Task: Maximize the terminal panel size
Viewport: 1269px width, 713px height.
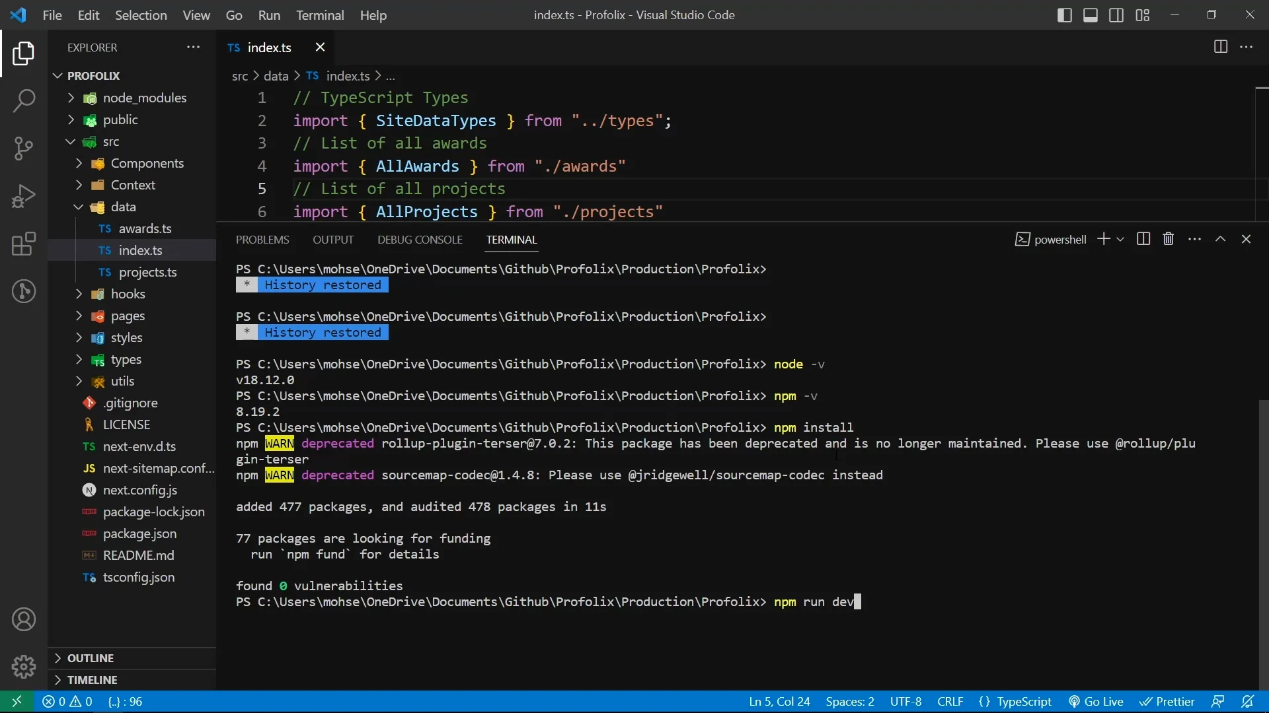Action: [1221, 239]
